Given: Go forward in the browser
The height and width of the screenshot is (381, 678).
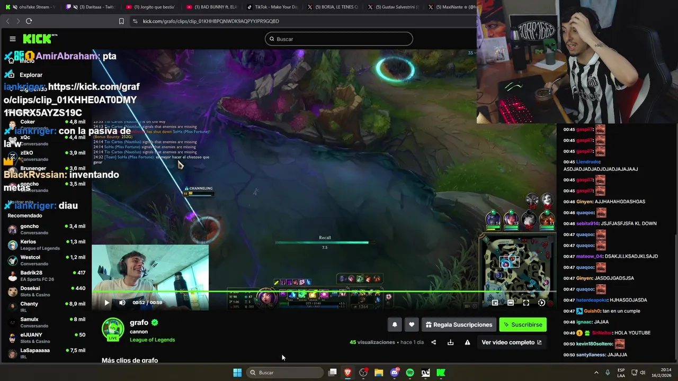Looking at the screenshot, I should pos(18,21).
